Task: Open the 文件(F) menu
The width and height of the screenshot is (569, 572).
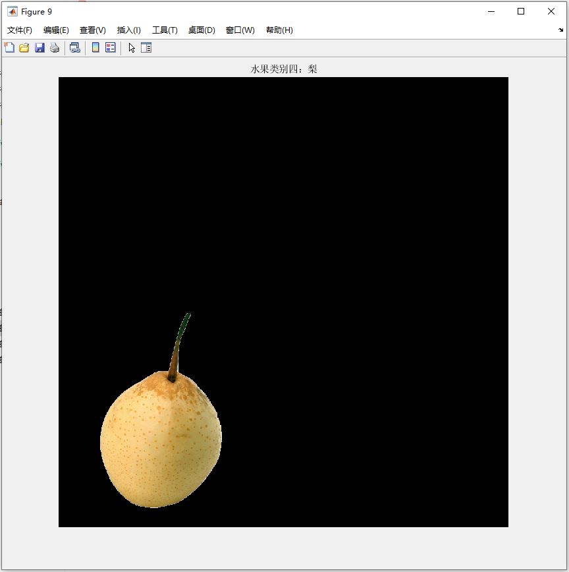Action: click(x=20, y=30)
